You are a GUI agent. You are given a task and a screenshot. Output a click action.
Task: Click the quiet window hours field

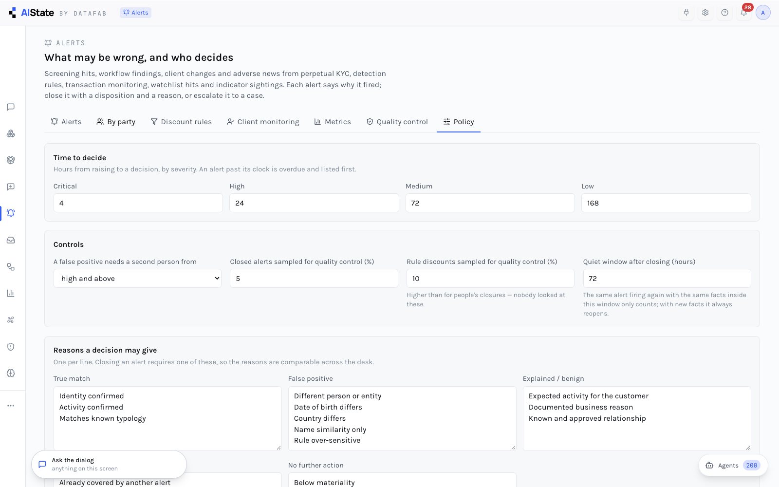[x=667, y=279]
